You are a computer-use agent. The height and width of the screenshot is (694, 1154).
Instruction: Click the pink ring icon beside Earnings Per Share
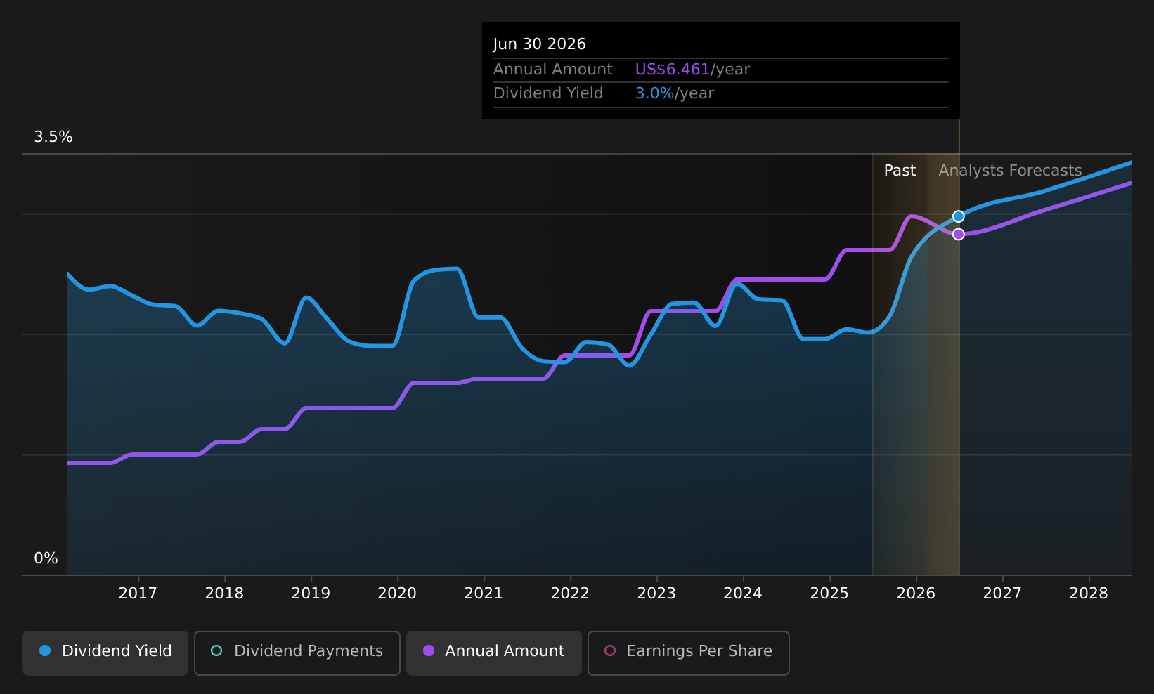tap(610, 651)
